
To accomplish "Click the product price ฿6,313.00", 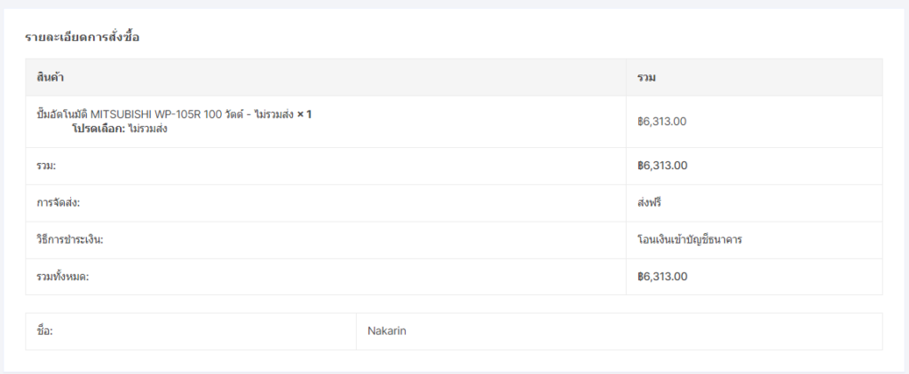I will point(662,121).
